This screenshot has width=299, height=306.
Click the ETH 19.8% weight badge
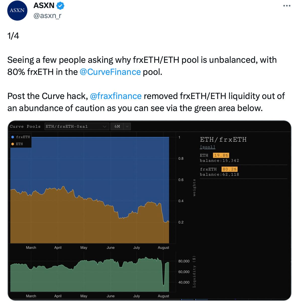[221, 155]
